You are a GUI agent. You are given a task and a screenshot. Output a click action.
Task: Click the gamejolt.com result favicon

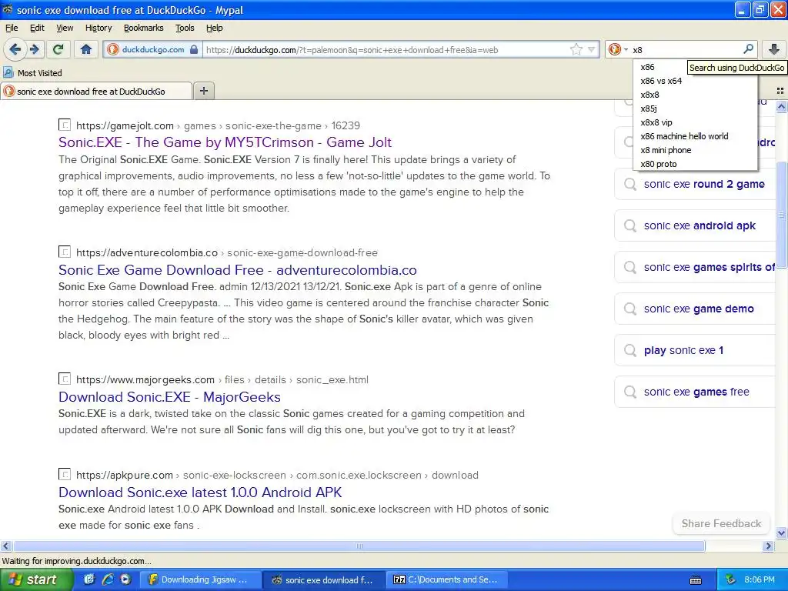click(65, 125)
